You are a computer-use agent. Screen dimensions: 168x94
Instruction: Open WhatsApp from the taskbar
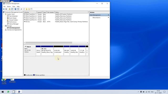(8, 92)
